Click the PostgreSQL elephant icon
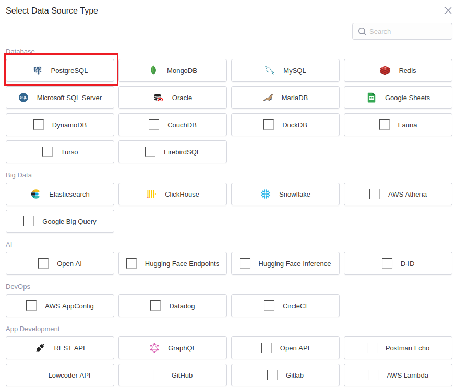Screen dimensions: 457x387 pos(38,70)
